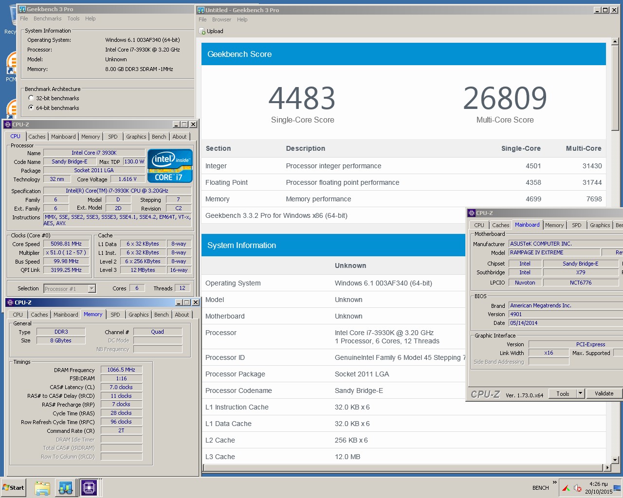Image resolution: width=623 pixels, height=498 pixels.
Task: Open Browser menu in Untitled Geekbench window
Action: [x=221, y=19]
